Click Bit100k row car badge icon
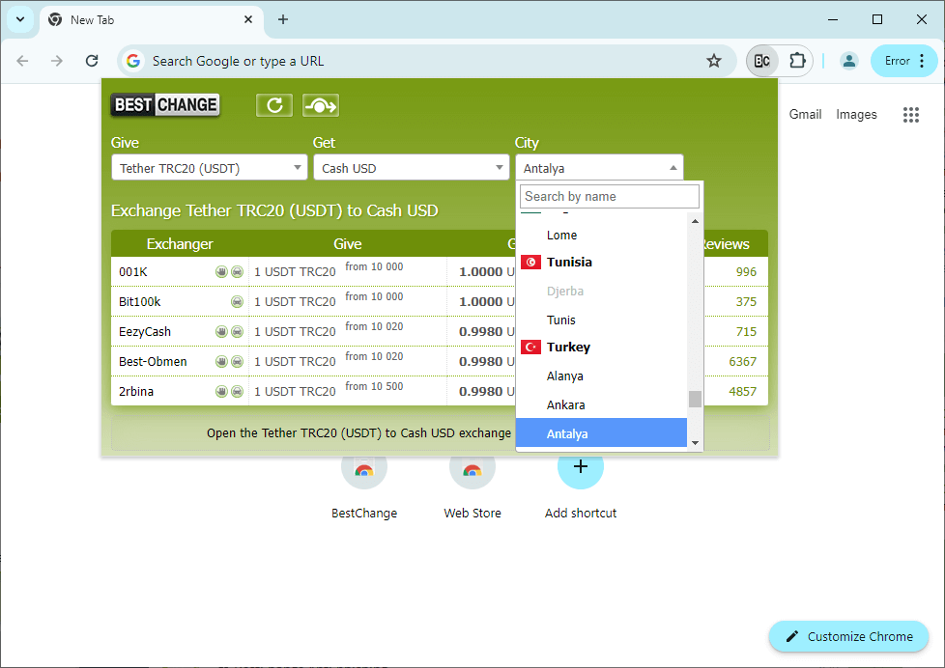 tap(238, 302)
